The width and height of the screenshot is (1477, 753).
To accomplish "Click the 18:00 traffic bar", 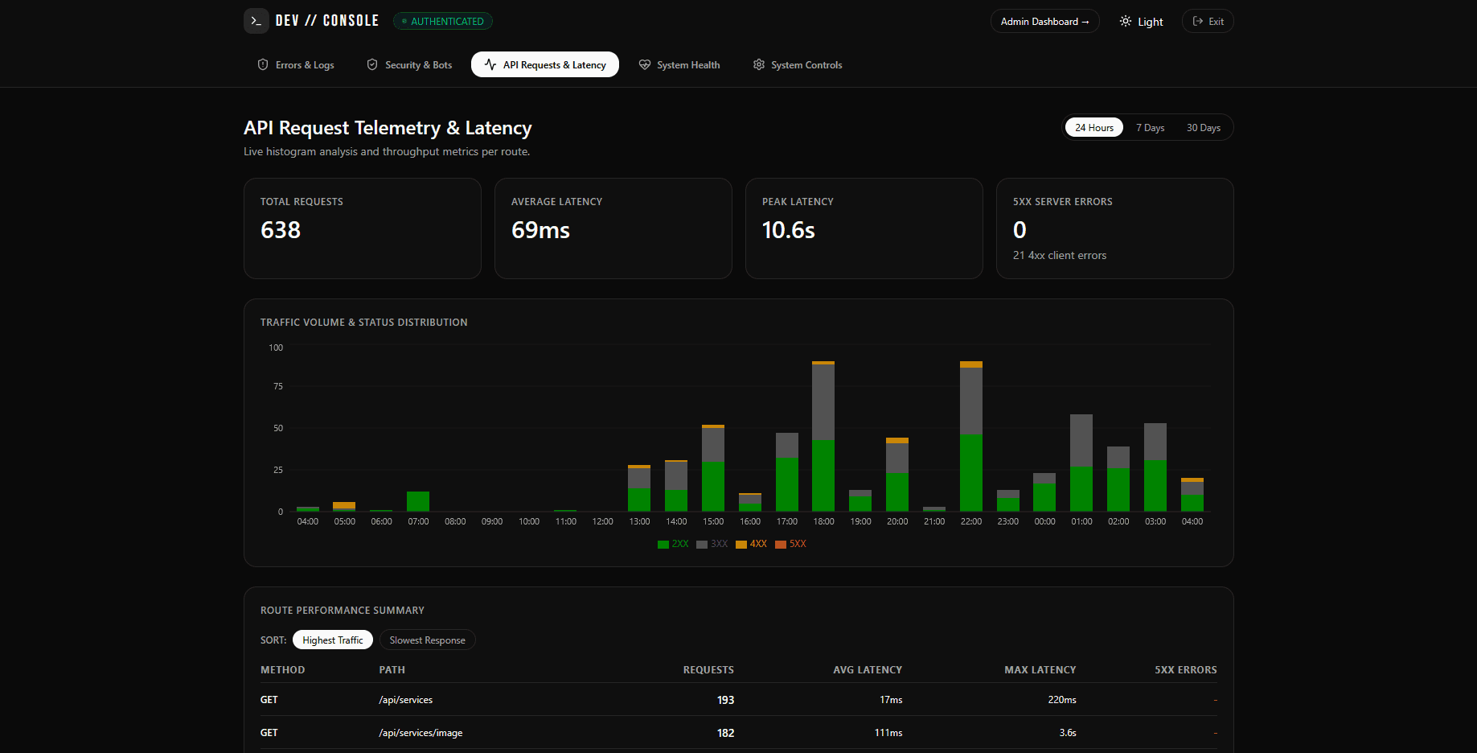I will (823, 436).
